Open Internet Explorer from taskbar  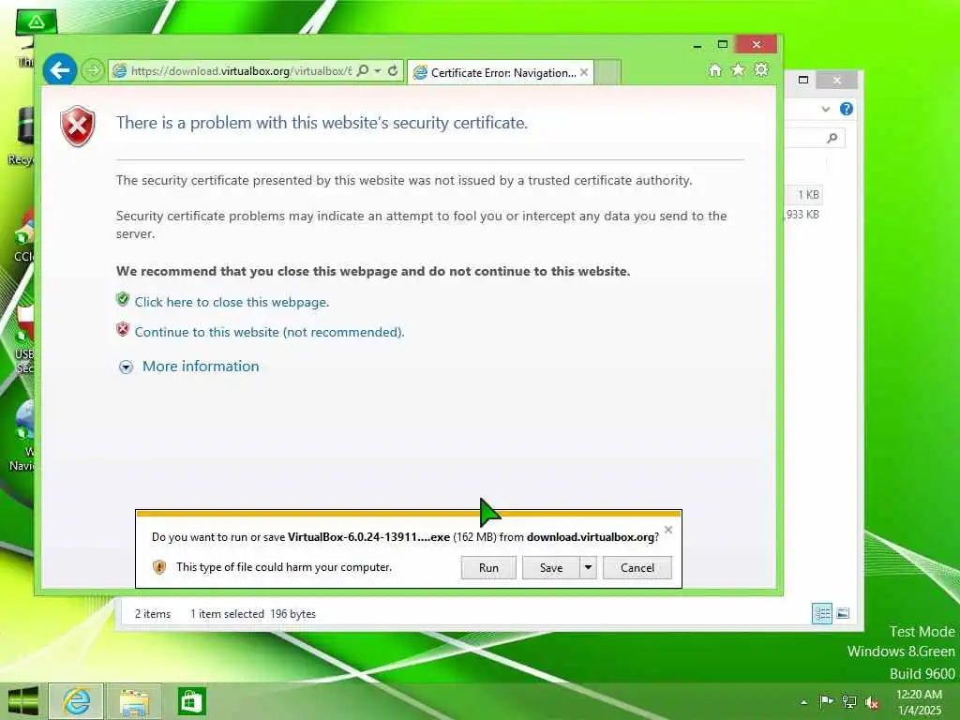77,701
